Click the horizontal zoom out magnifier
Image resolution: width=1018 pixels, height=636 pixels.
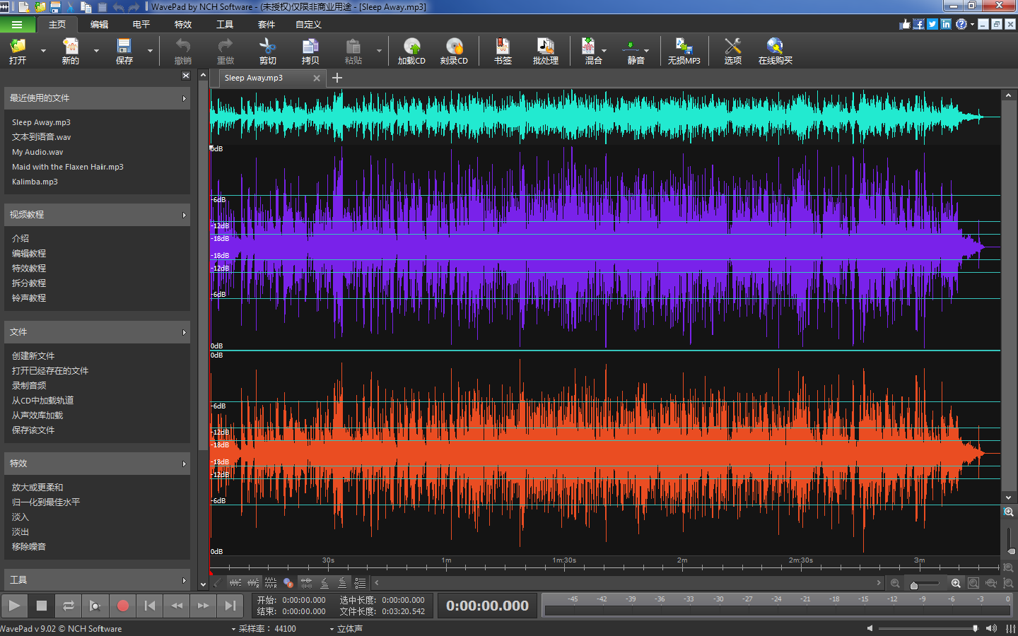tap(895, 583)
